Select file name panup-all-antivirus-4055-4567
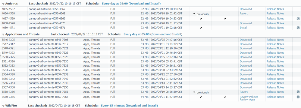Image resolution: width=301 pixels, height=108 pixels. (x=47, y=9)
